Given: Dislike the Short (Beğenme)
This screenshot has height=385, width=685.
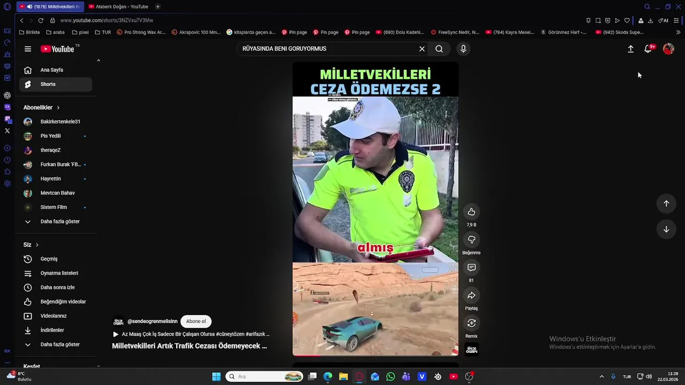Looking at the screenshot, I should [x=471, y=240].
